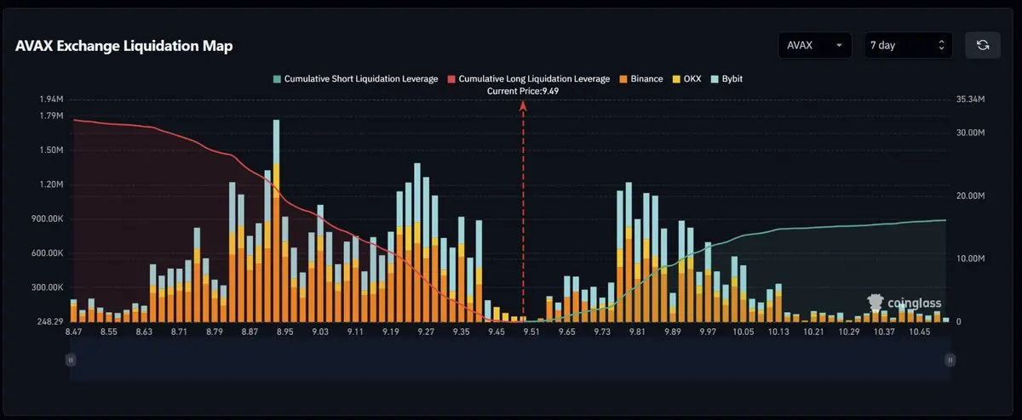The image size is (1022, 420).
Task: Toggle the Binance legend series
Action: [x=640, y=79]
